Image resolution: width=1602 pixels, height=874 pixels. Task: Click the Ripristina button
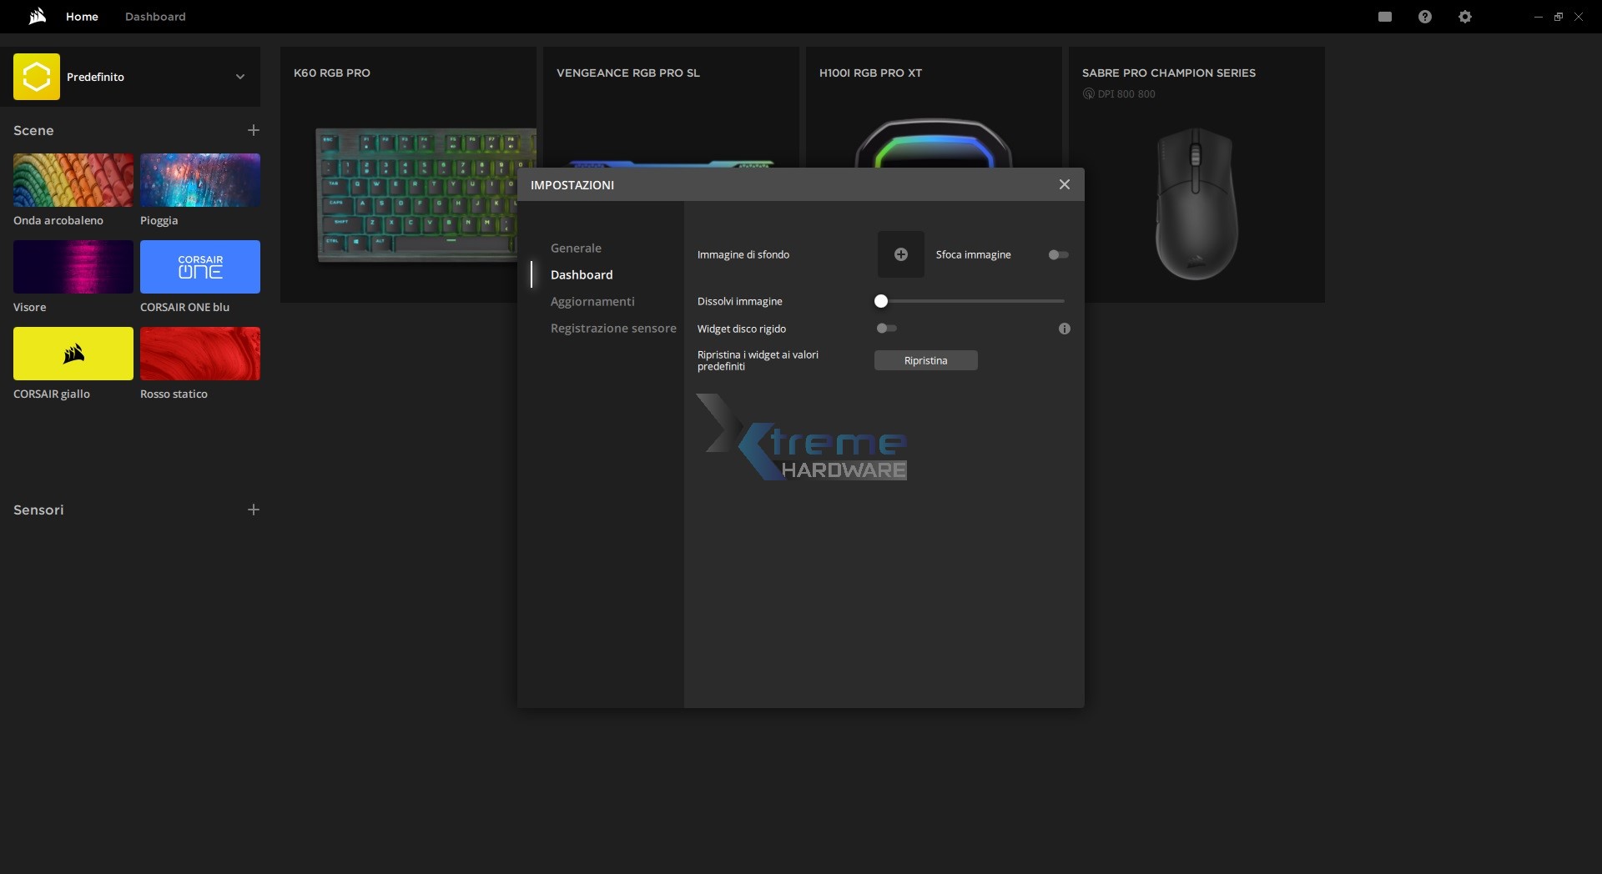(x=926, y=360)
